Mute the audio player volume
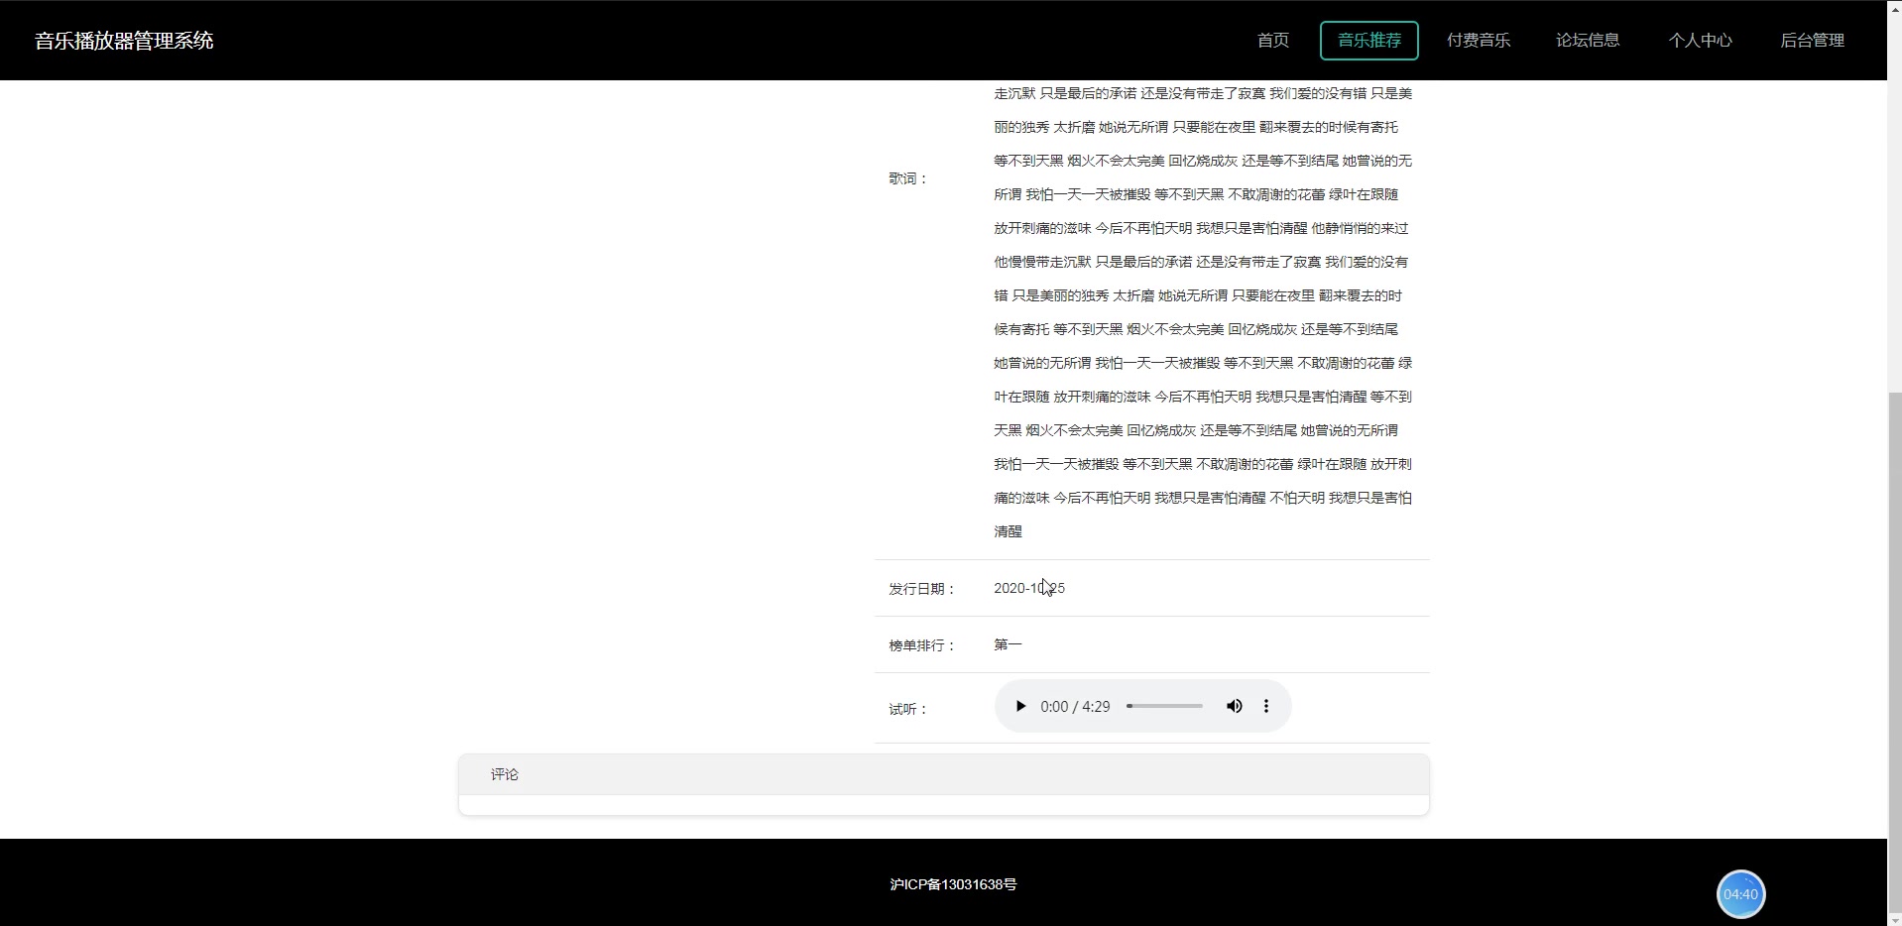 (1235, 707)
